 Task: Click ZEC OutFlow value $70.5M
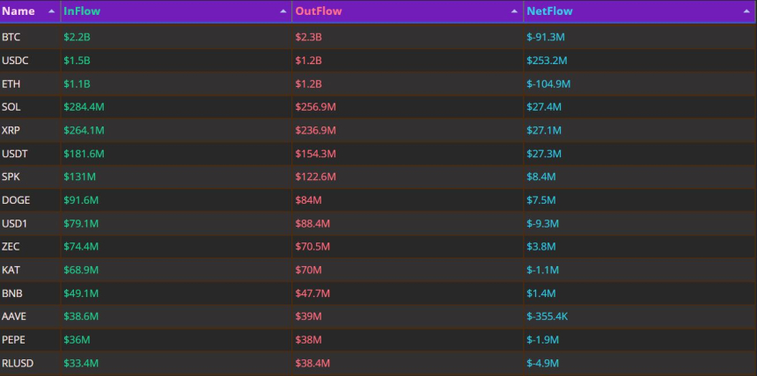(312, 247)
